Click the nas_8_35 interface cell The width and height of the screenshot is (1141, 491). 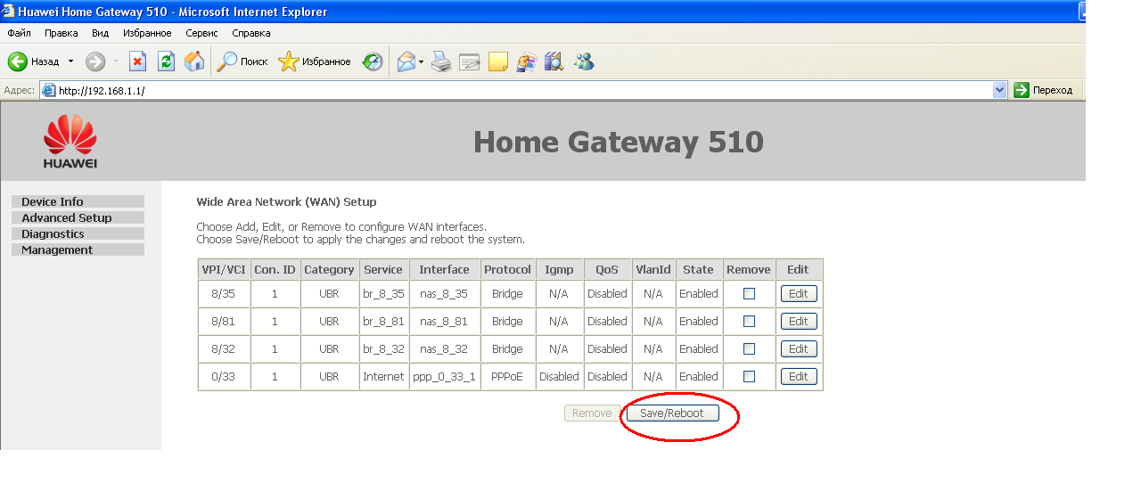(444, 293)
